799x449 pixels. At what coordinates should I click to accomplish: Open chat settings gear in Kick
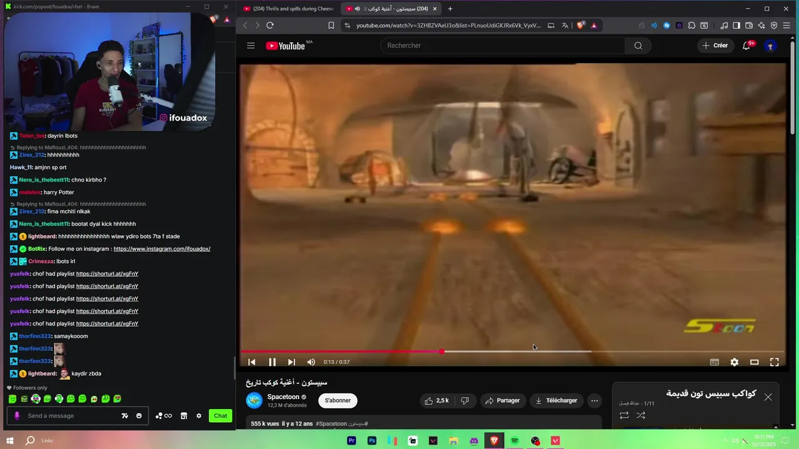(199, 416)
